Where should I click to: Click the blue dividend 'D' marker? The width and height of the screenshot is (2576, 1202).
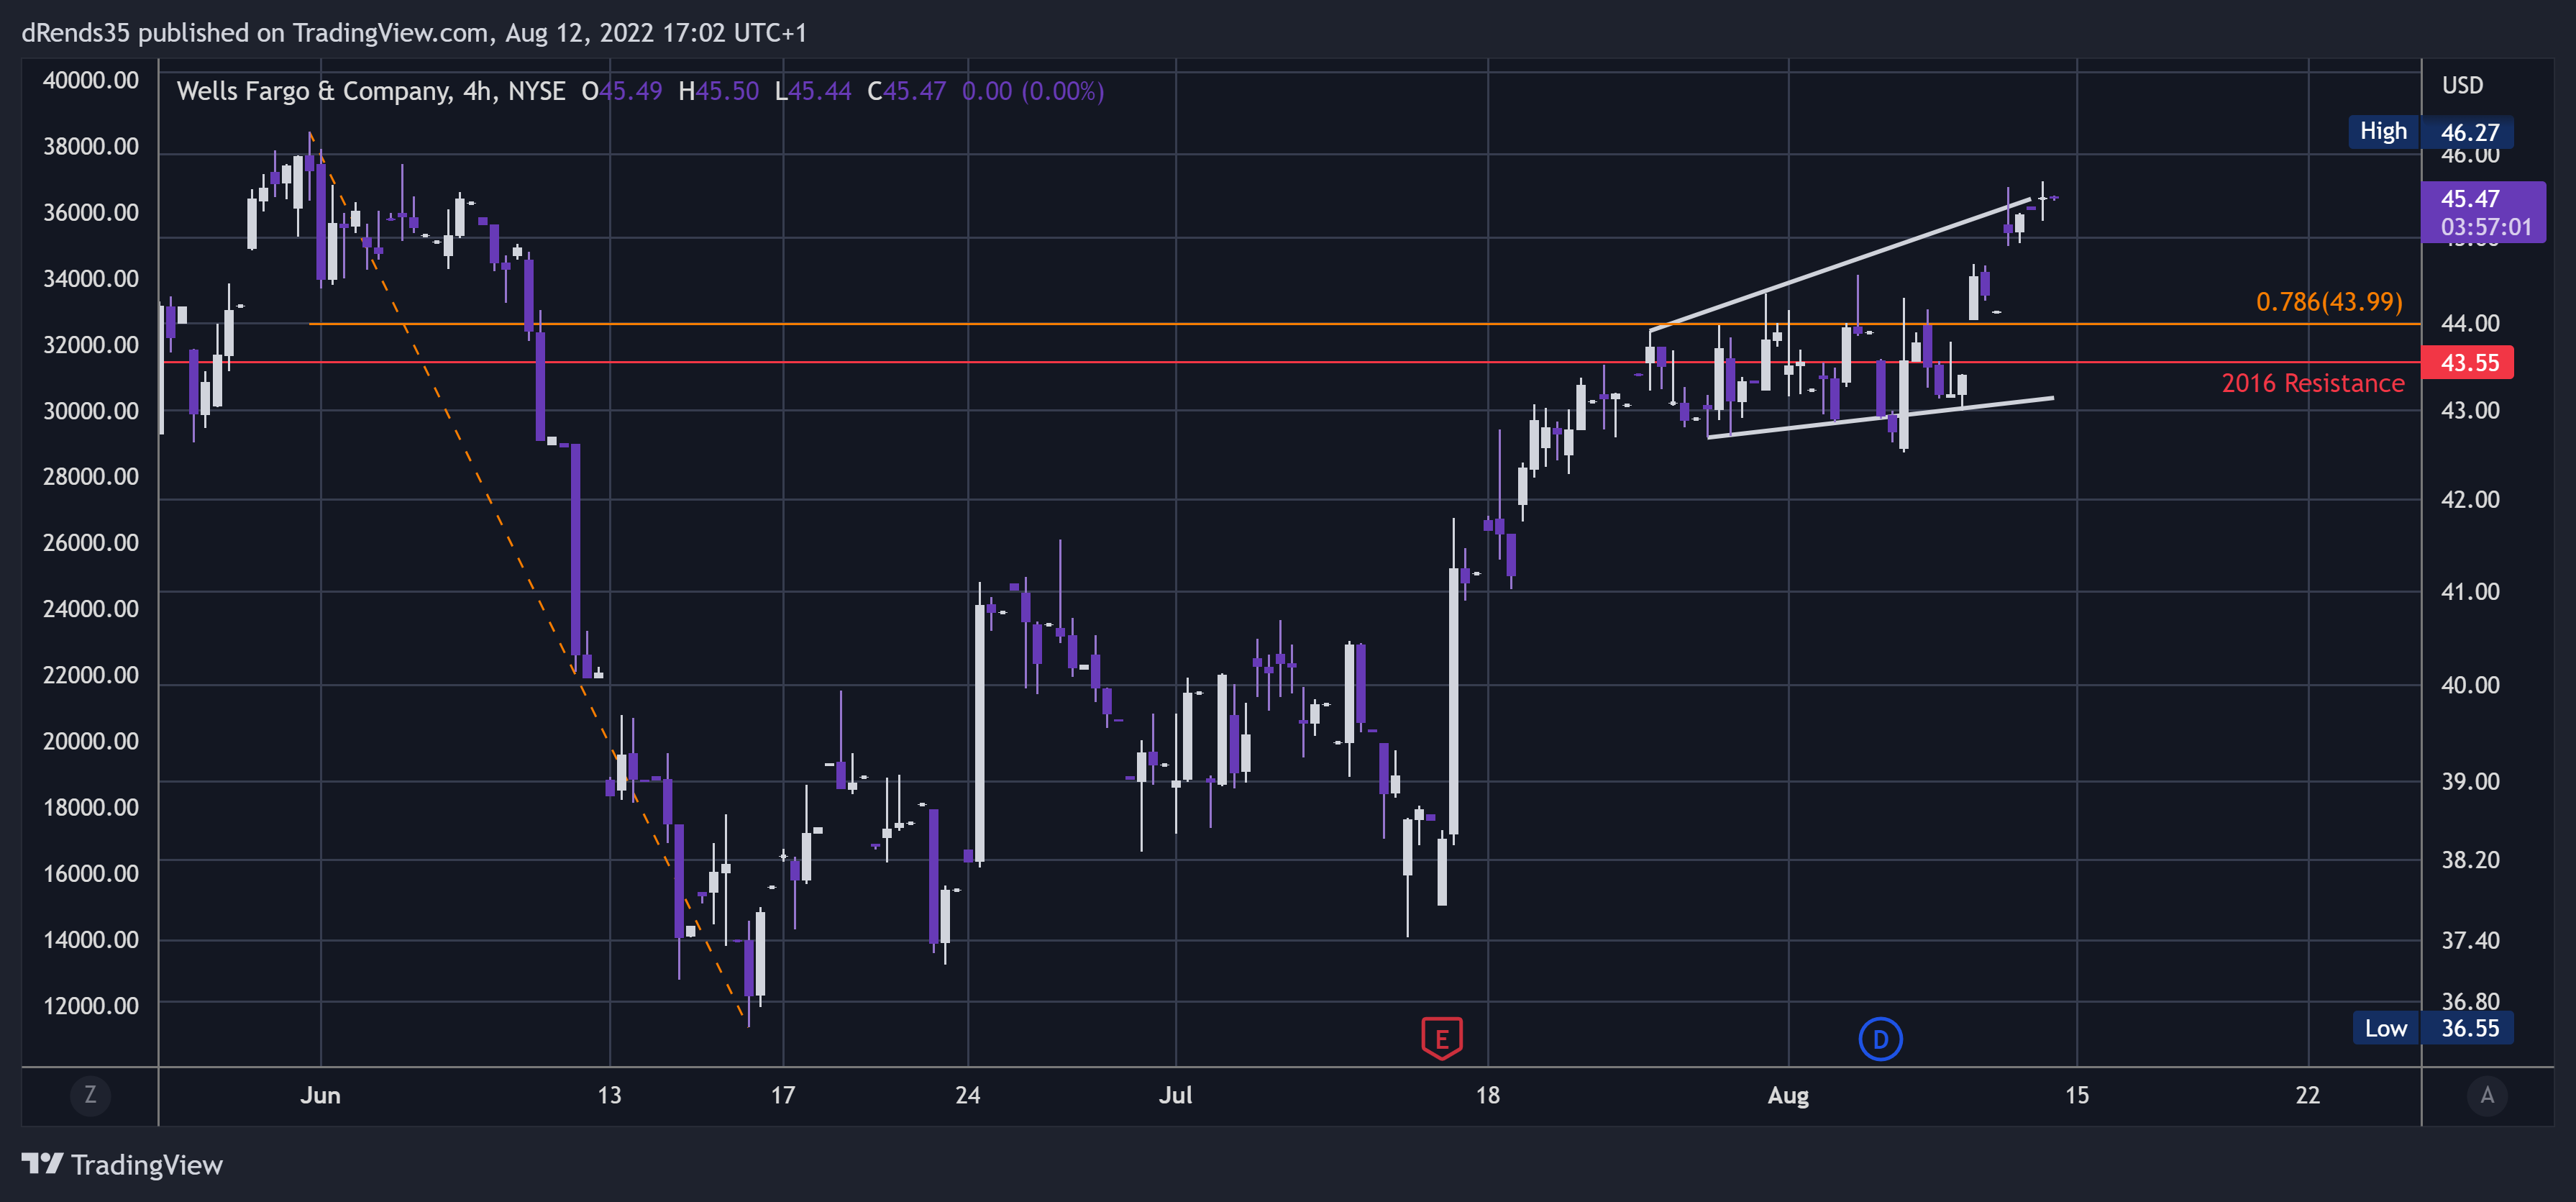(x=1880, y=1039)
